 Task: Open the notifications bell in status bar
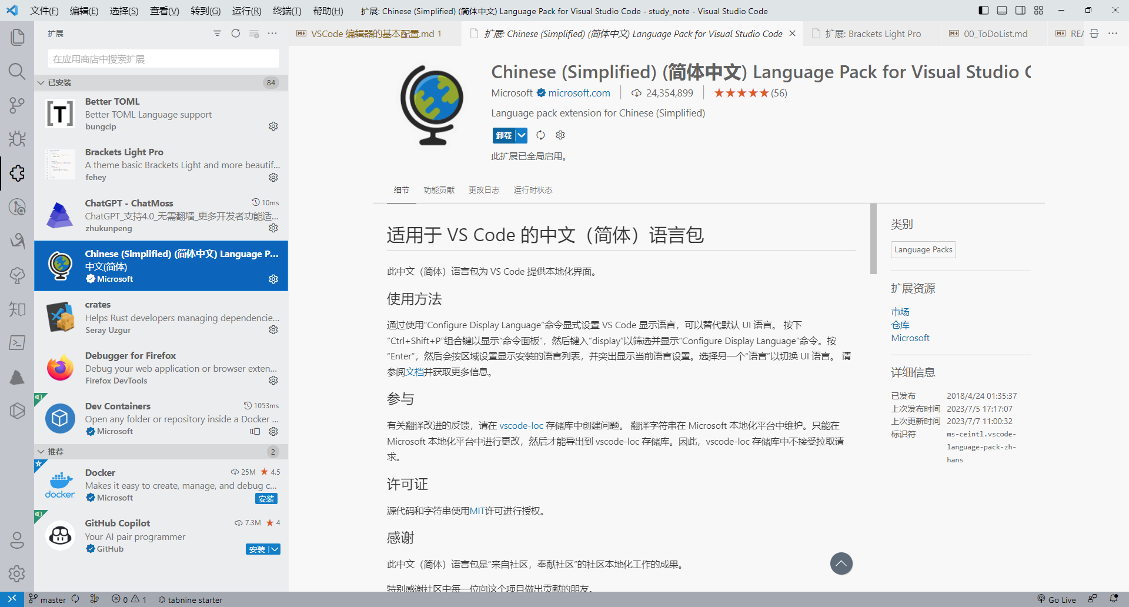[1114, 599]
